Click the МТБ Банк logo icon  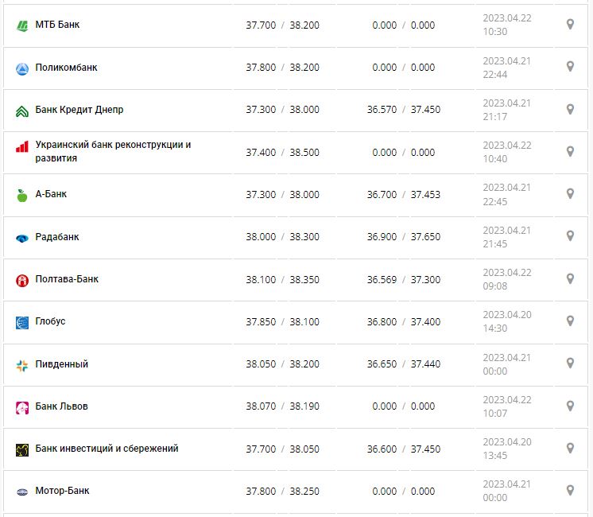point(22,25)
